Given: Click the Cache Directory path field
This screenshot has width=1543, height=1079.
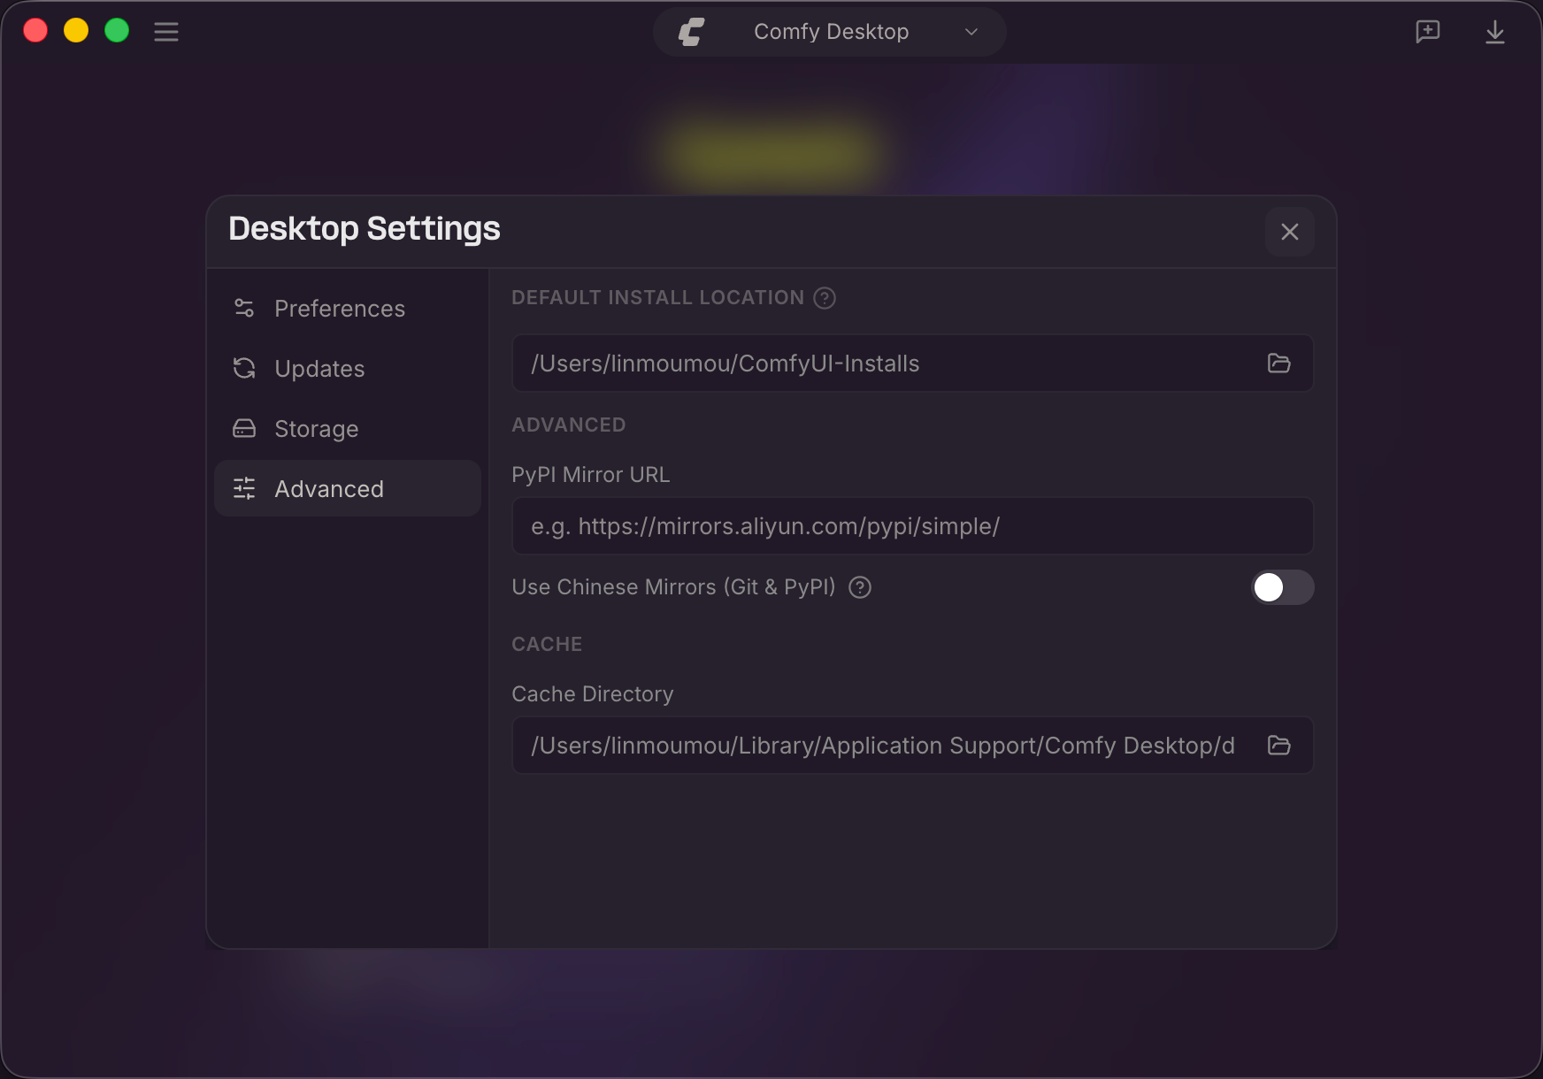Looking at the screenshot, I should pos(912,746).
